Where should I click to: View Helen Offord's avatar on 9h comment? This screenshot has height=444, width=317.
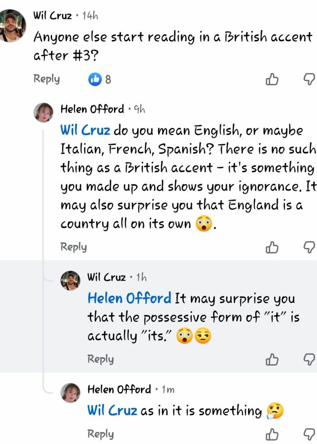click(x=43, y=112)
